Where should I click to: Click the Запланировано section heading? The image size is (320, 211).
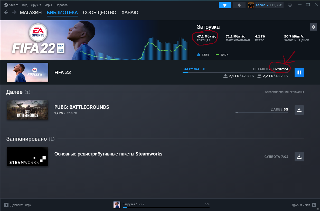(26, 139)
